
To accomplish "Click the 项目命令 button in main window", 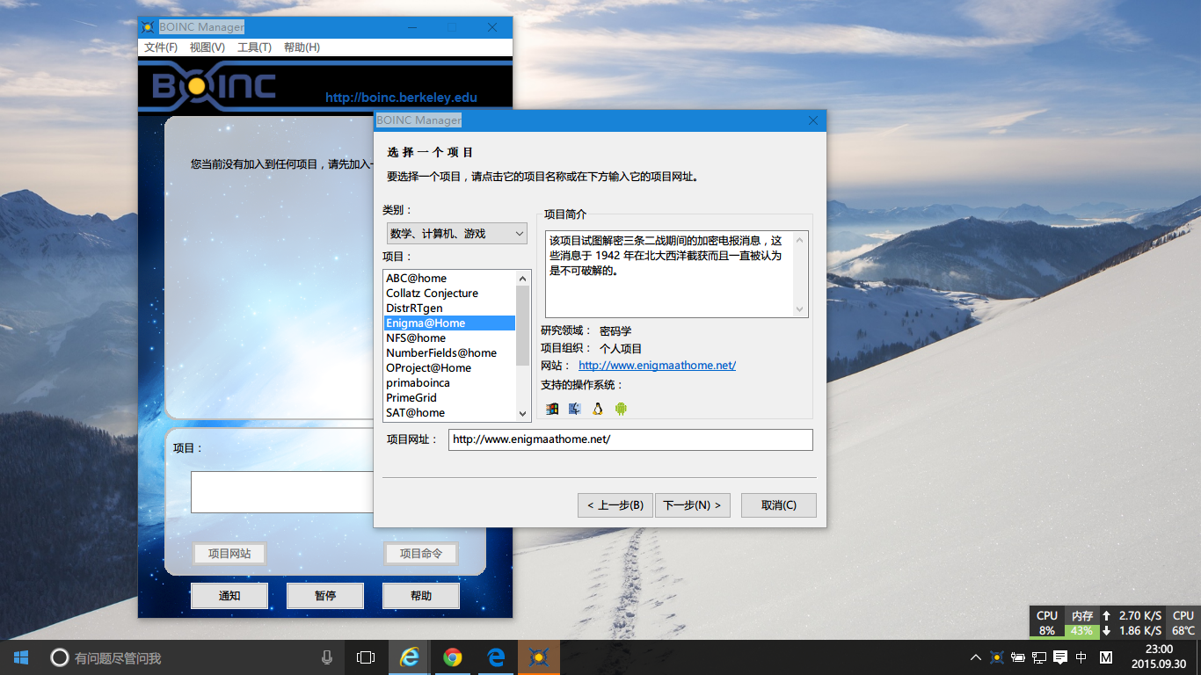I will click(x=421, y=554).
